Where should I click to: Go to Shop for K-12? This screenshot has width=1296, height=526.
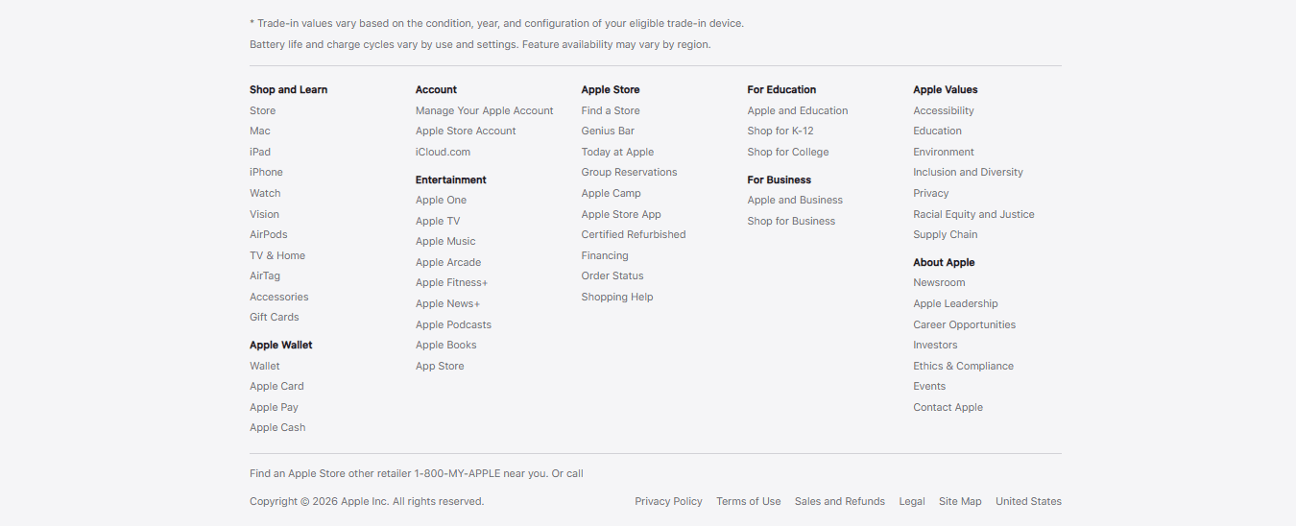780,131
